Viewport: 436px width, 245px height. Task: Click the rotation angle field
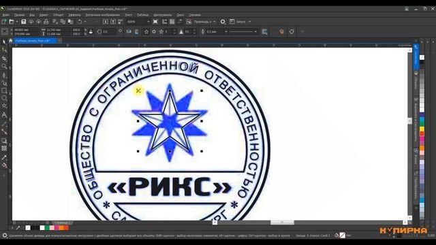pyautogui.click(x=109, y=32)
